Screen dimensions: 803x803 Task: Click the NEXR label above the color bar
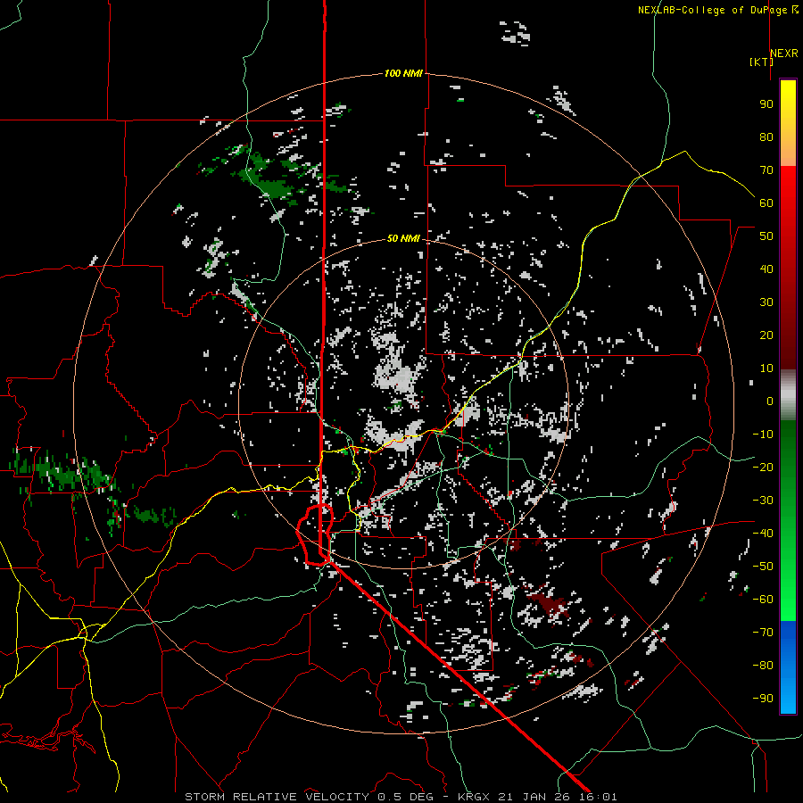point(784,54)
